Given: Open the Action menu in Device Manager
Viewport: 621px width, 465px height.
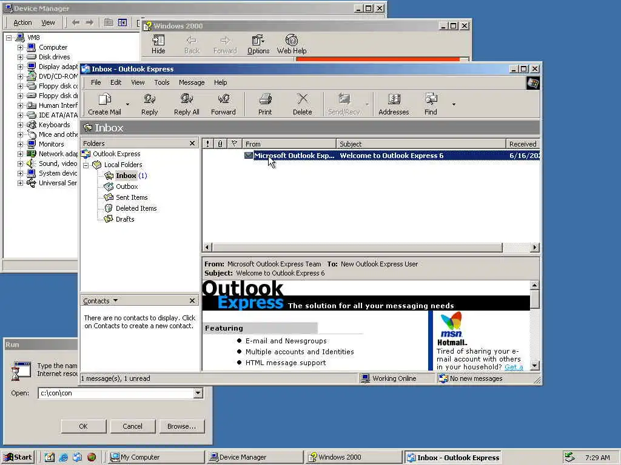Looking at the screenshot, I should tap(22, 22).
